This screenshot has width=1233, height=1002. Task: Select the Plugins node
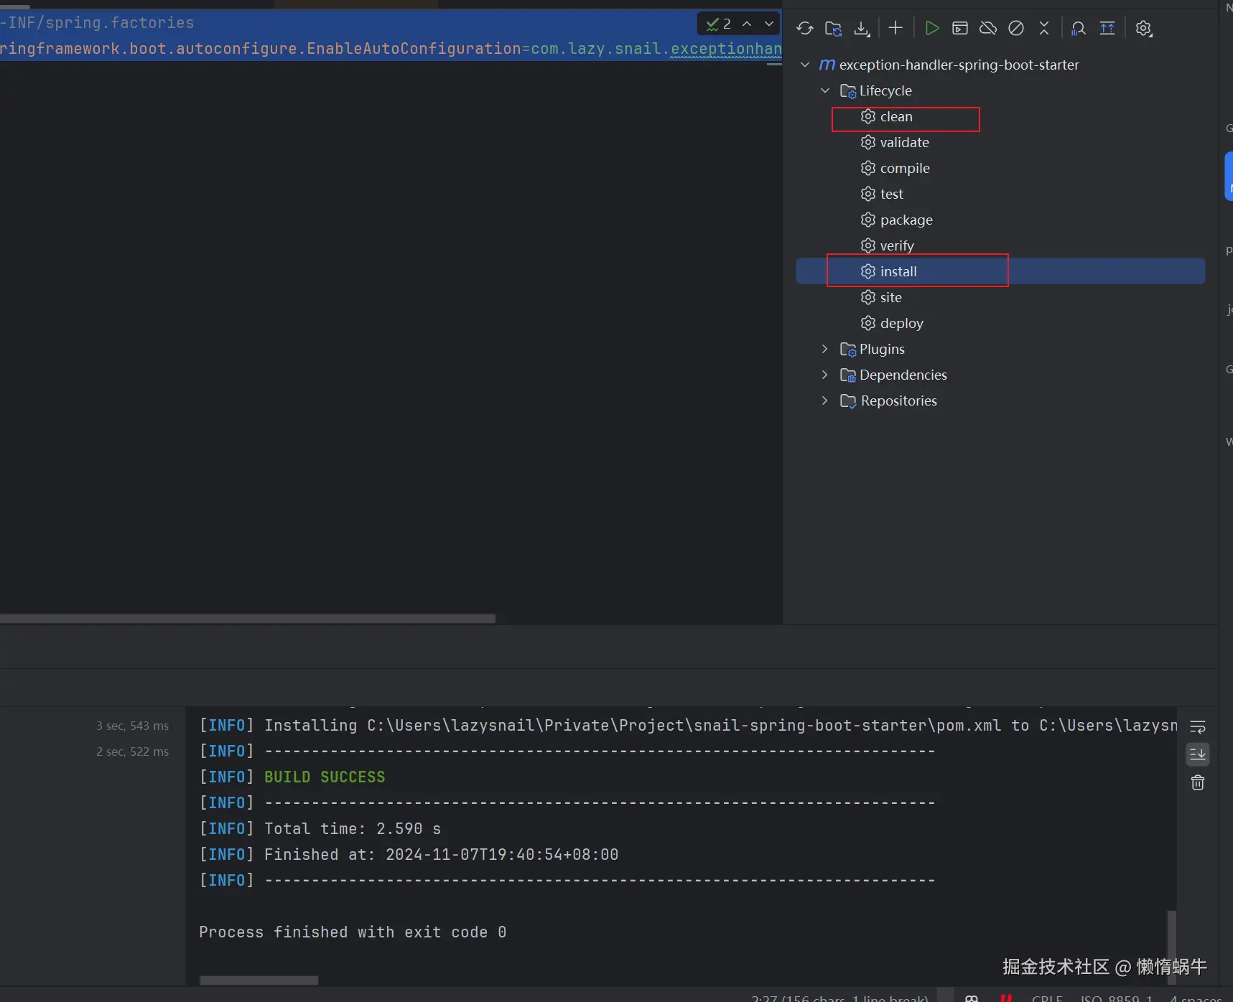(x=882, y=349)
